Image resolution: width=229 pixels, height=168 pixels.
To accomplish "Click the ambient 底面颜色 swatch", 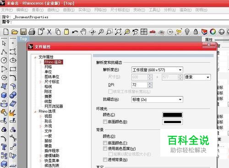I will (172, 122).
